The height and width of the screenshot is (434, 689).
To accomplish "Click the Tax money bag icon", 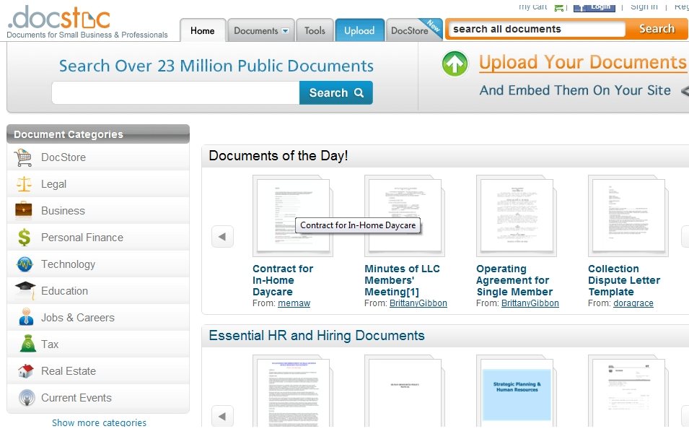I will pyautogui.click(x=27, y=344).
